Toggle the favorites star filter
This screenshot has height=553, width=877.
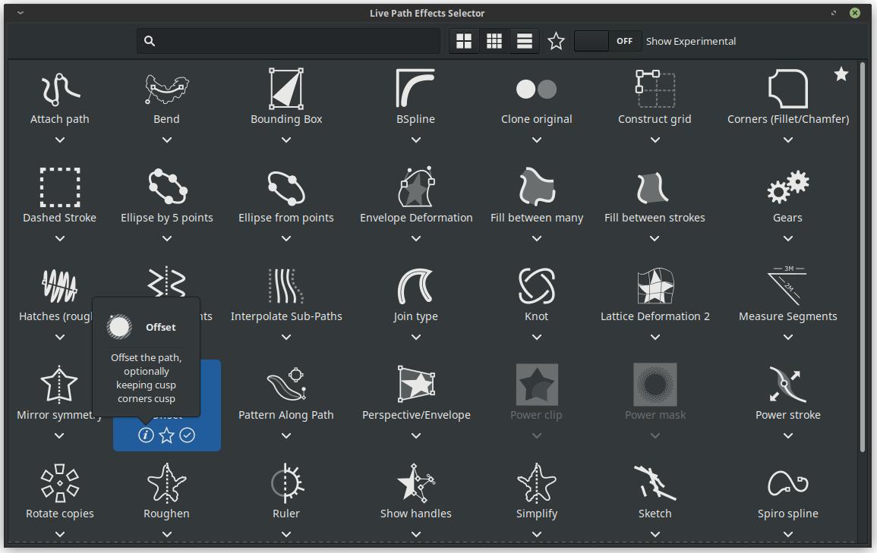(556, 41)
